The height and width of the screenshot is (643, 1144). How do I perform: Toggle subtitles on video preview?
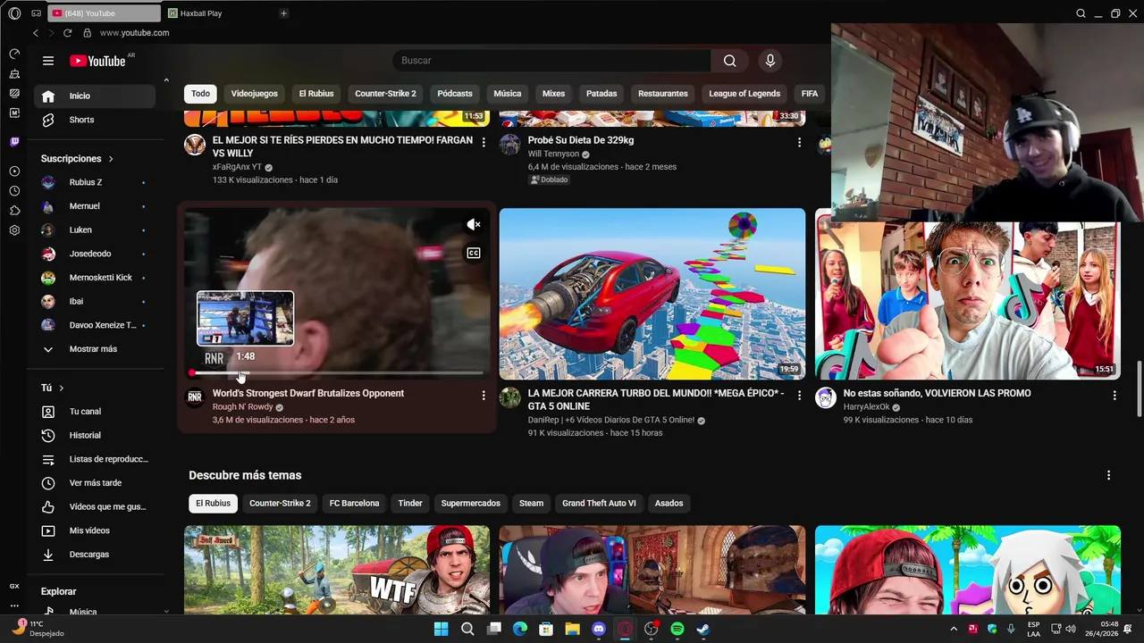pyautogui.click(x=474, y=254)
